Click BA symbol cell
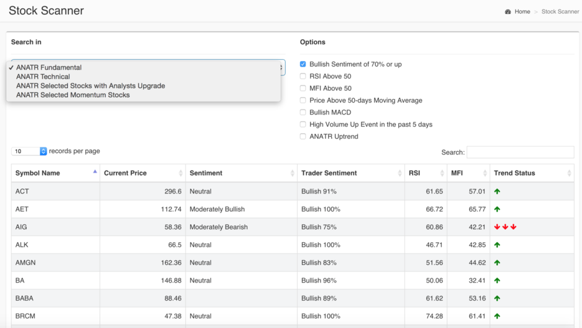This screenshot has height=328, width=582. coord(55,281)
